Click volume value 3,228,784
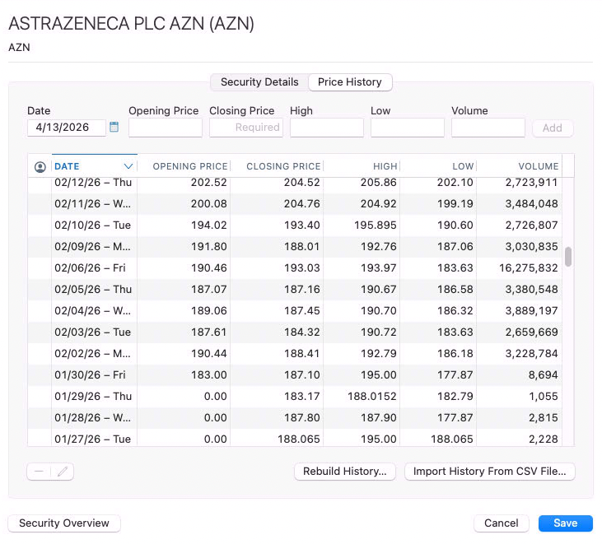602x544 pixels. (531, 354)
